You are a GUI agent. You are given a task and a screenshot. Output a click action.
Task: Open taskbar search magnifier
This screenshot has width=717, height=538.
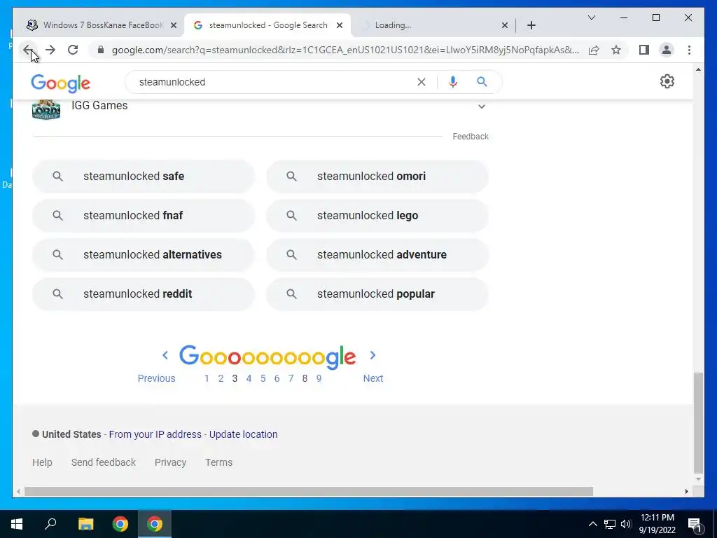(50, 524)
